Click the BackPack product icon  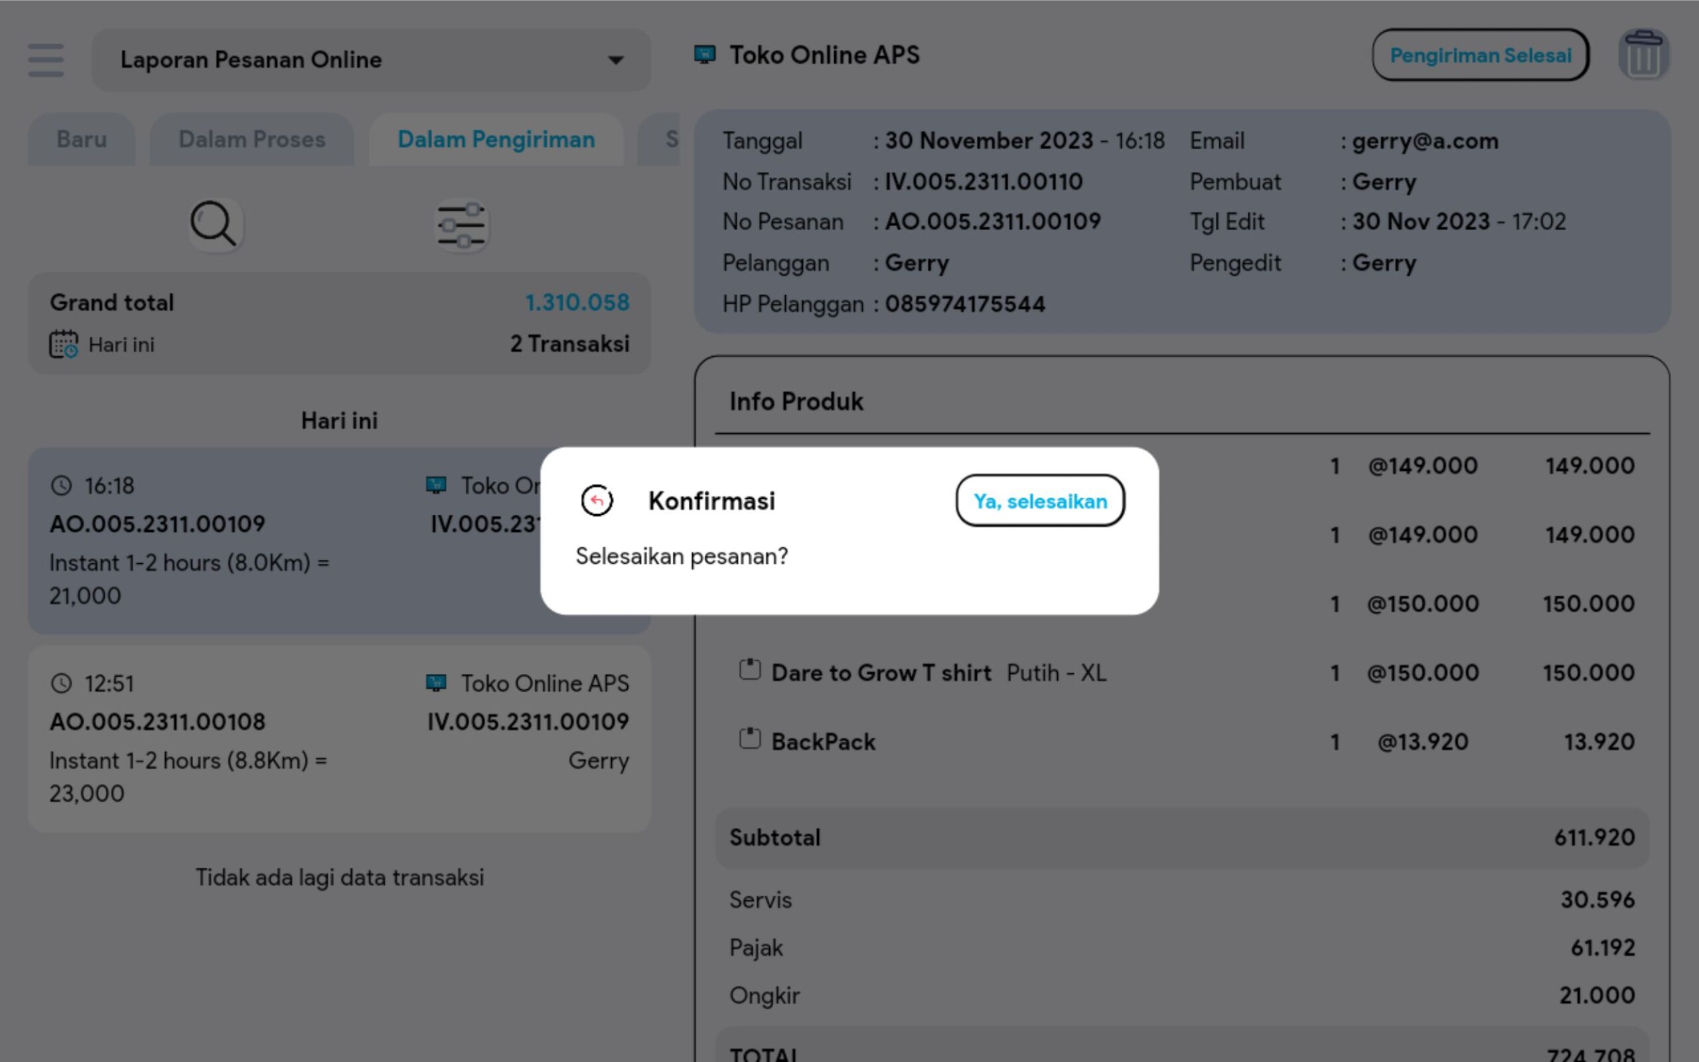[750, 740]
